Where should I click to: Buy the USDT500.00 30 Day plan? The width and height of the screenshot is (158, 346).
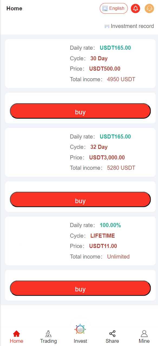coord(80,111)
